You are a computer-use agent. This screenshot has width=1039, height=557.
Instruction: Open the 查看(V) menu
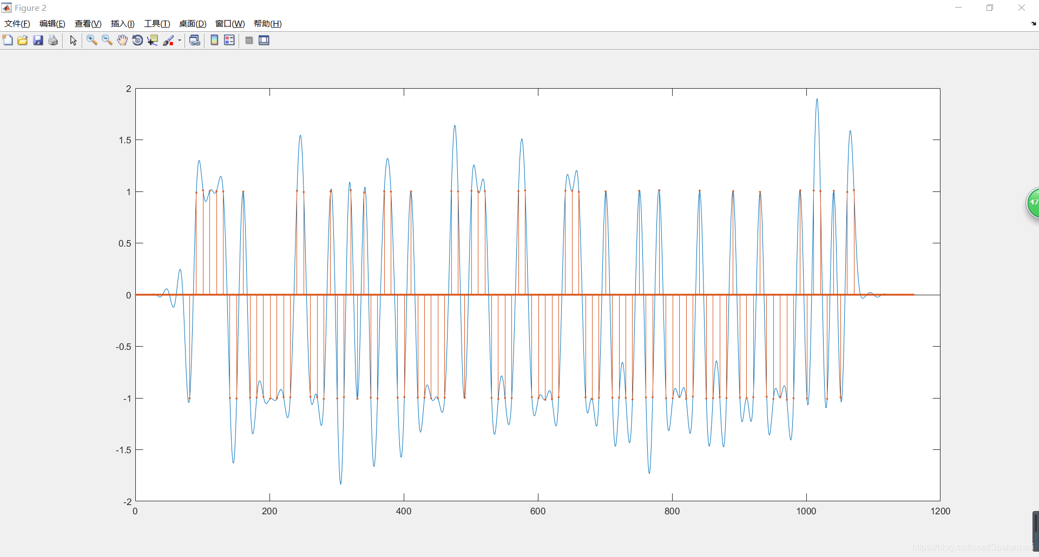click(x=88, y=24)
